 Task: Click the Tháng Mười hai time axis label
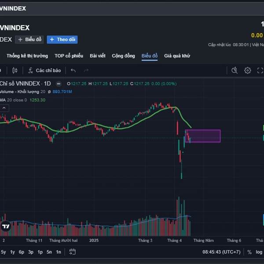coord(63,240)
